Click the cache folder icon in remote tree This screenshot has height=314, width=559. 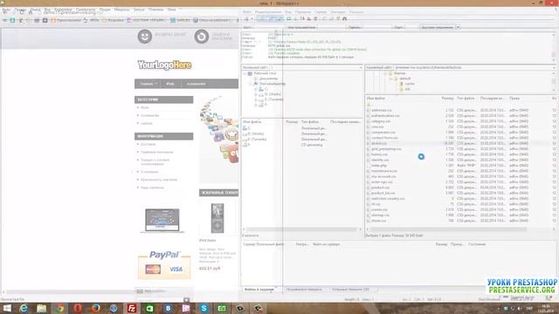(402, 84)
